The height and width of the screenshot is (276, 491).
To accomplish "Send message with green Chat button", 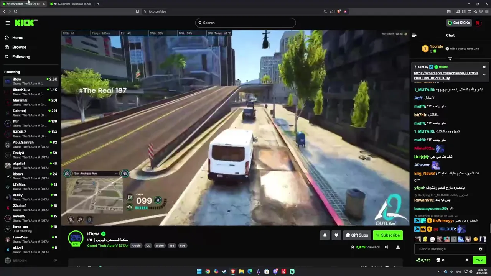I will 479,260.
